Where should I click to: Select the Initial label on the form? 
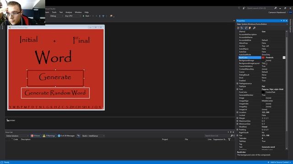click(x=29, y=40)
